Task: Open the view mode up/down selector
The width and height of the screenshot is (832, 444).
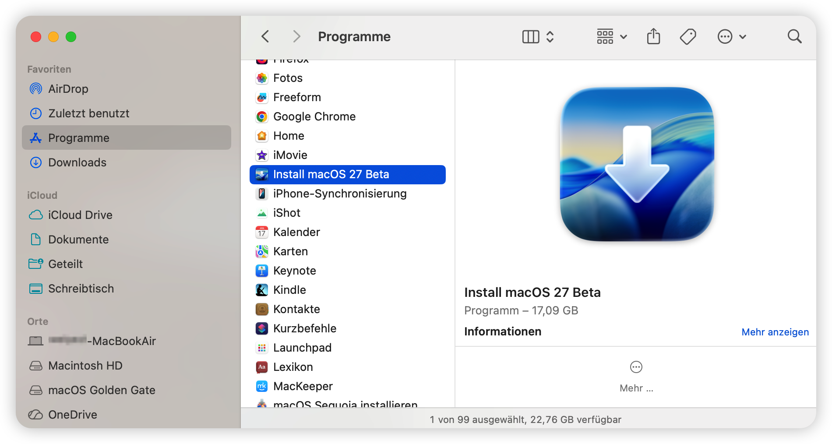Action: coord(550,37)
